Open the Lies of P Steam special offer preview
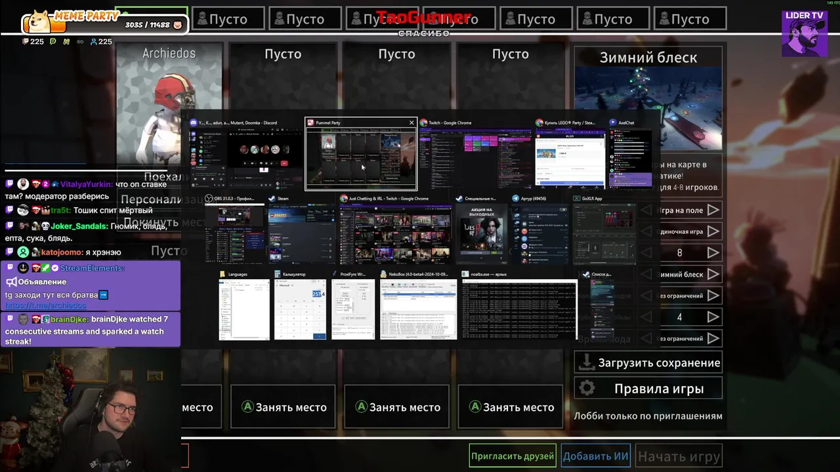The image size is (840, 472). tap(481, 233)
